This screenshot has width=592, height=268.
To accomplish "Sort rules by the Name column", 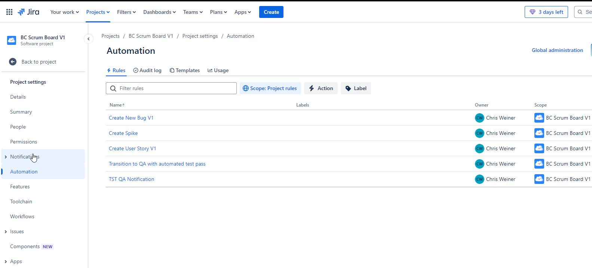I will point(117,105).
